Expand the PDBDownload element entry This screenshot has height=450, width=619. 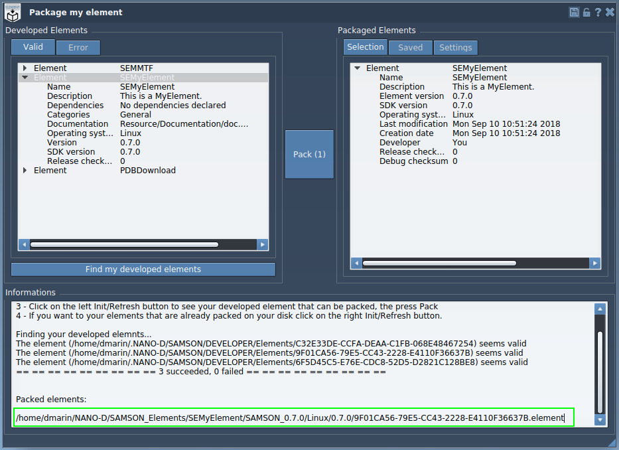point(25,170)
